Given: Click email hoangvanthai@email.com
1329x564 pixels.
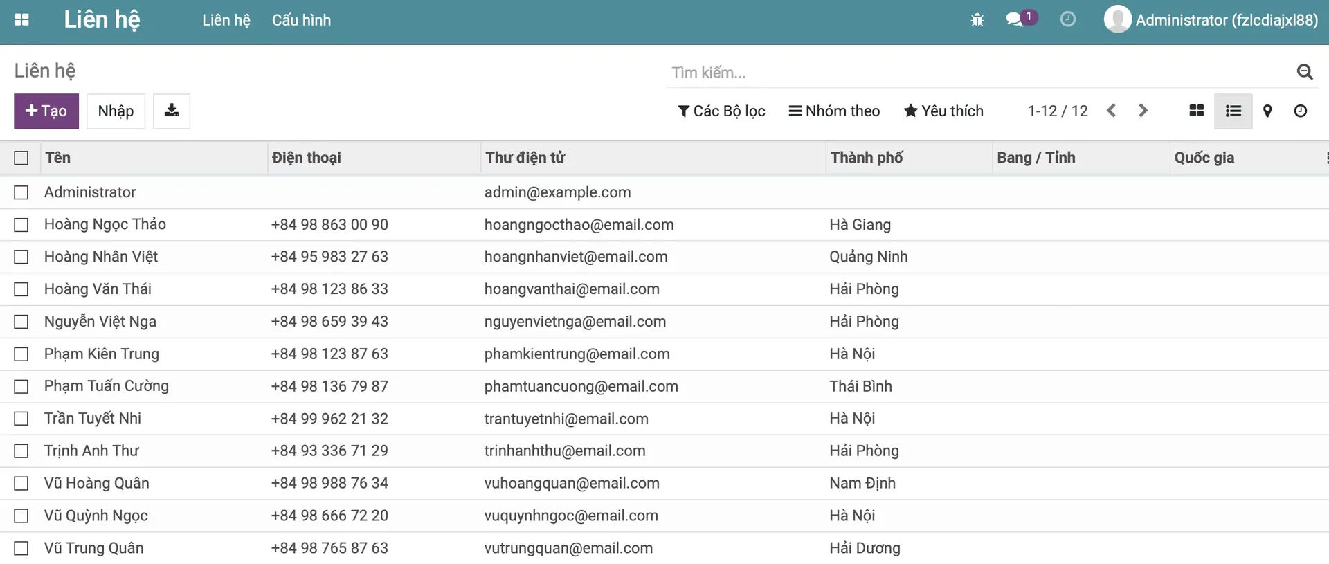Looking at the screenshot, I should [572, 289].
